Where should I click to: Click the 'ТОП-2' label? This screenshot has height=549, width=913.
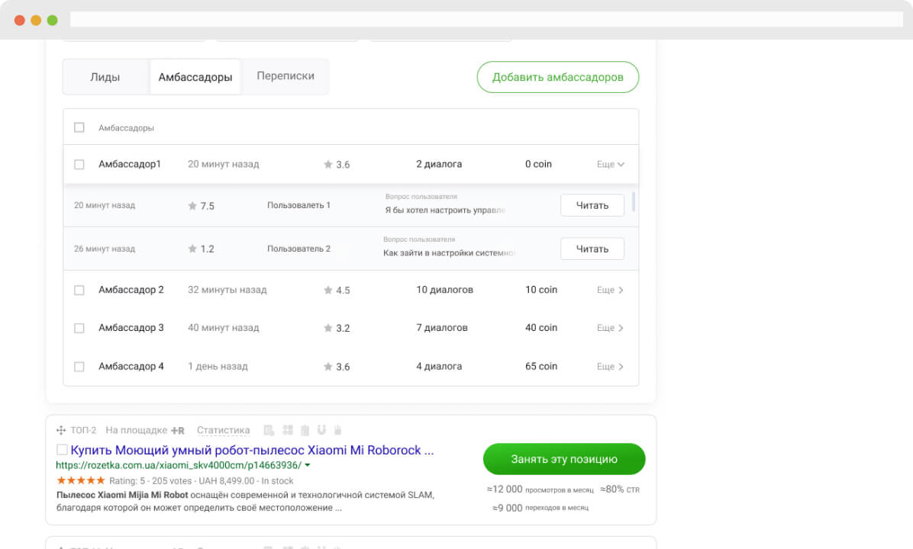[x=83, y=430]
